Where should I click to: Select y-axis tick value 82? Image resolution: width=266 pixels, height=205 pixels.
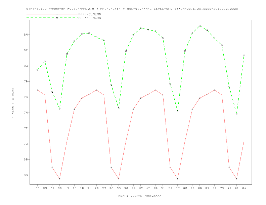point(26,50)
